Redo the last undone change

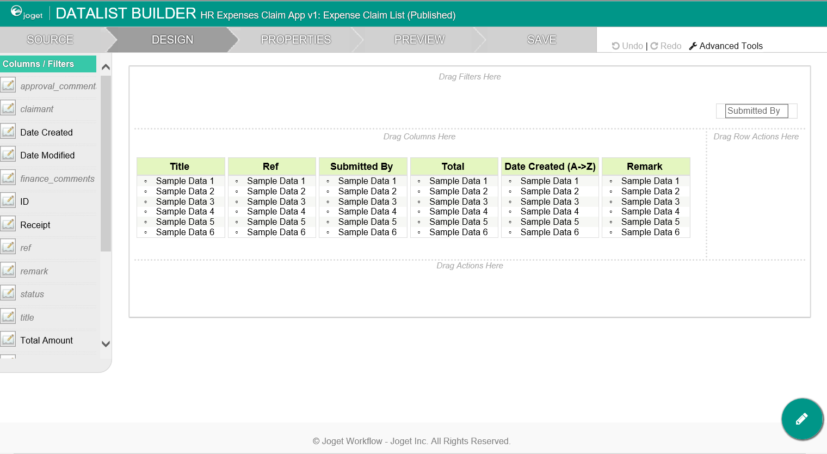point(666,46)
